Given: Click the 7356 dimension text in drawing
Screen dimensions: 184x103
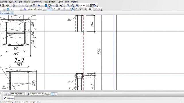Looking at the screenshot, I should [x=99, y=51].
